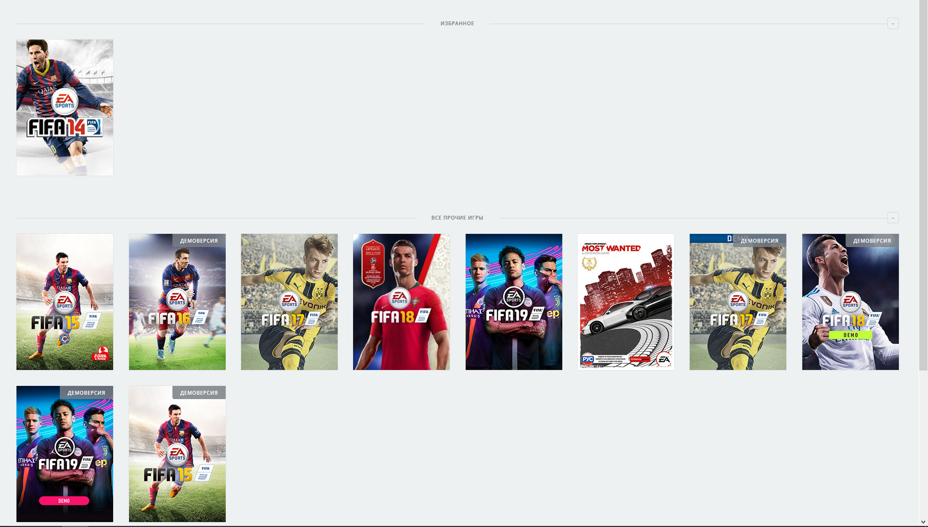This screenshot has width=928, height=527.
Task: Select the FIFA 19 tile without the demo badge
Action: pos(514,302)
